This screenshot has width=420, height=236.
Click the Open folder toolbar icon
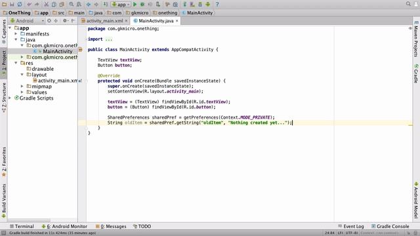tap(5, 5)
